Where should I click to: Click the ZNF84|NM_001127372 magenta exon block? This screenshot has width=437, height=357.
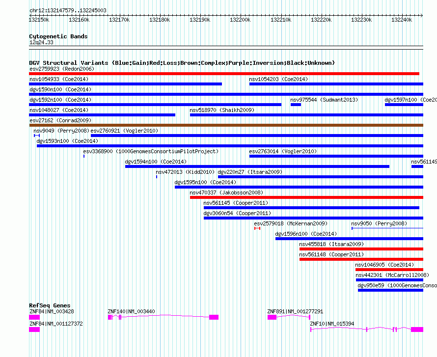point(34,330)
